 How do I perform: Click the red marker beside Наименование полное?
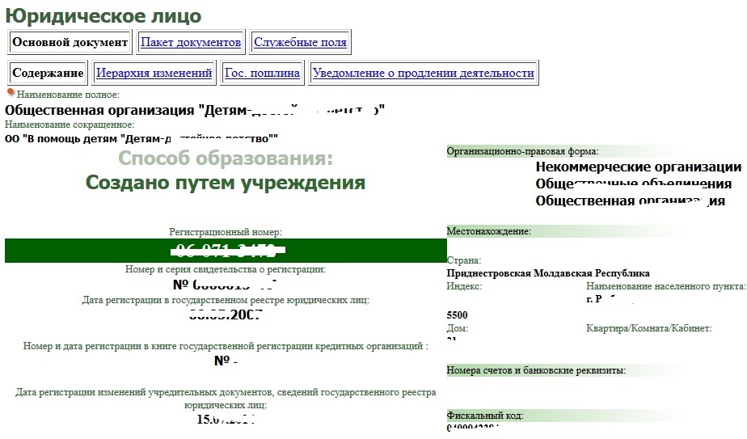[x=11, y=91]
